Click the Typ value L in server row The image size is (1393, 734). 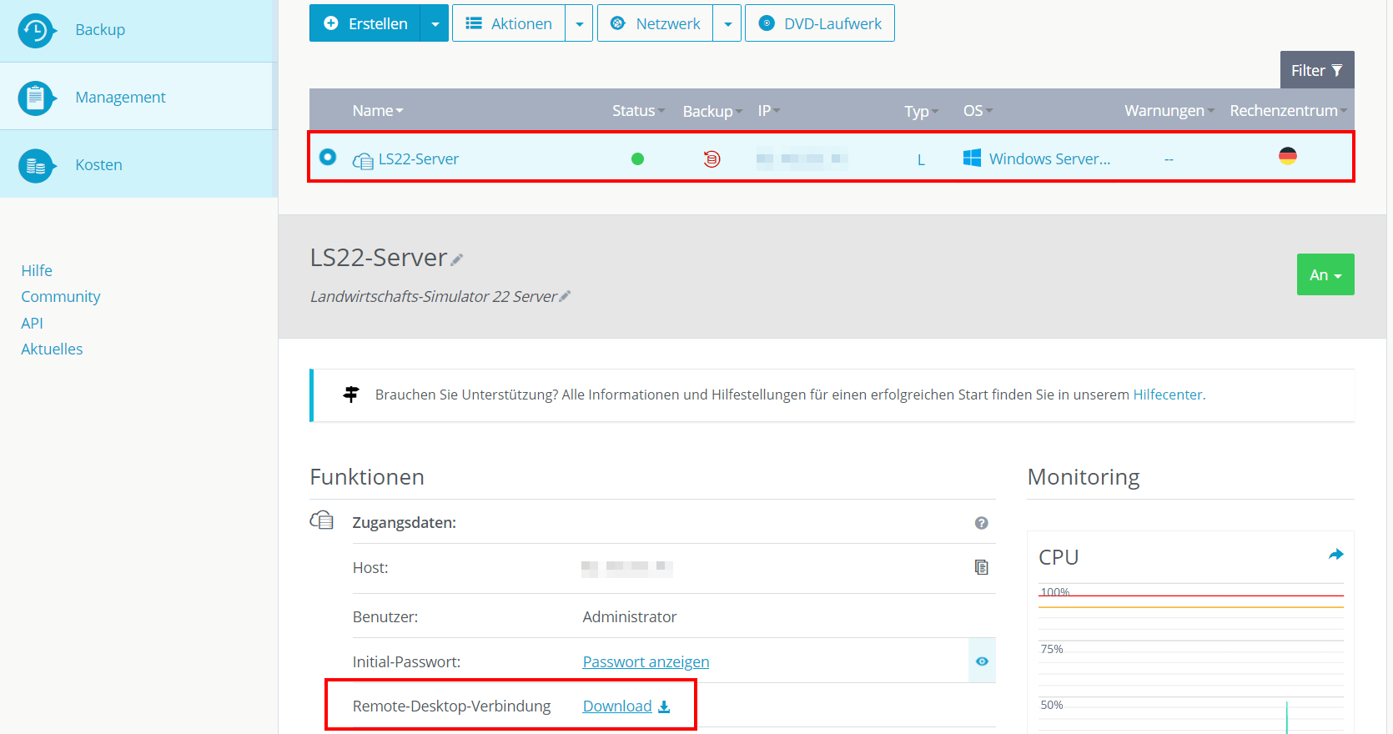[921, 159]
